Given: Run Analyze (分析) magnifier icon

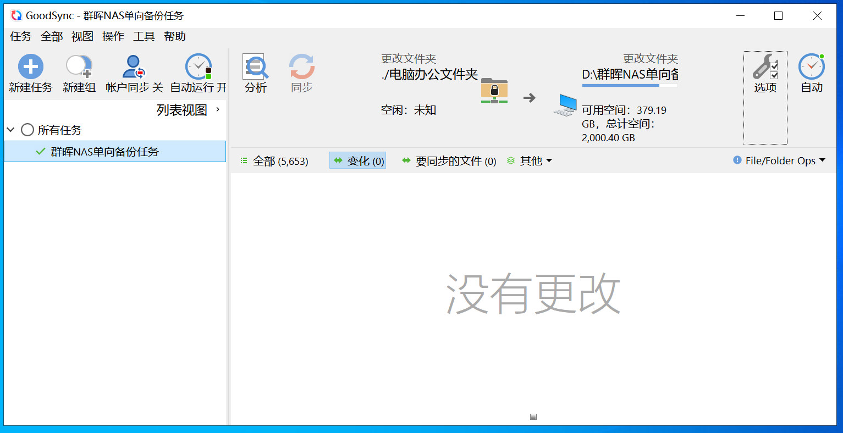Looking at the screenshot, I should (255, 66).
